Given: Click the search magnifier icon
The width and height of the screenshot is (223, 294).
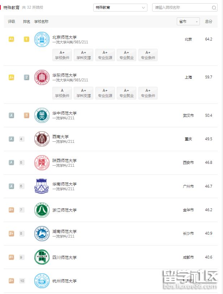Looking at the screenshot, I should coord(214,8).
